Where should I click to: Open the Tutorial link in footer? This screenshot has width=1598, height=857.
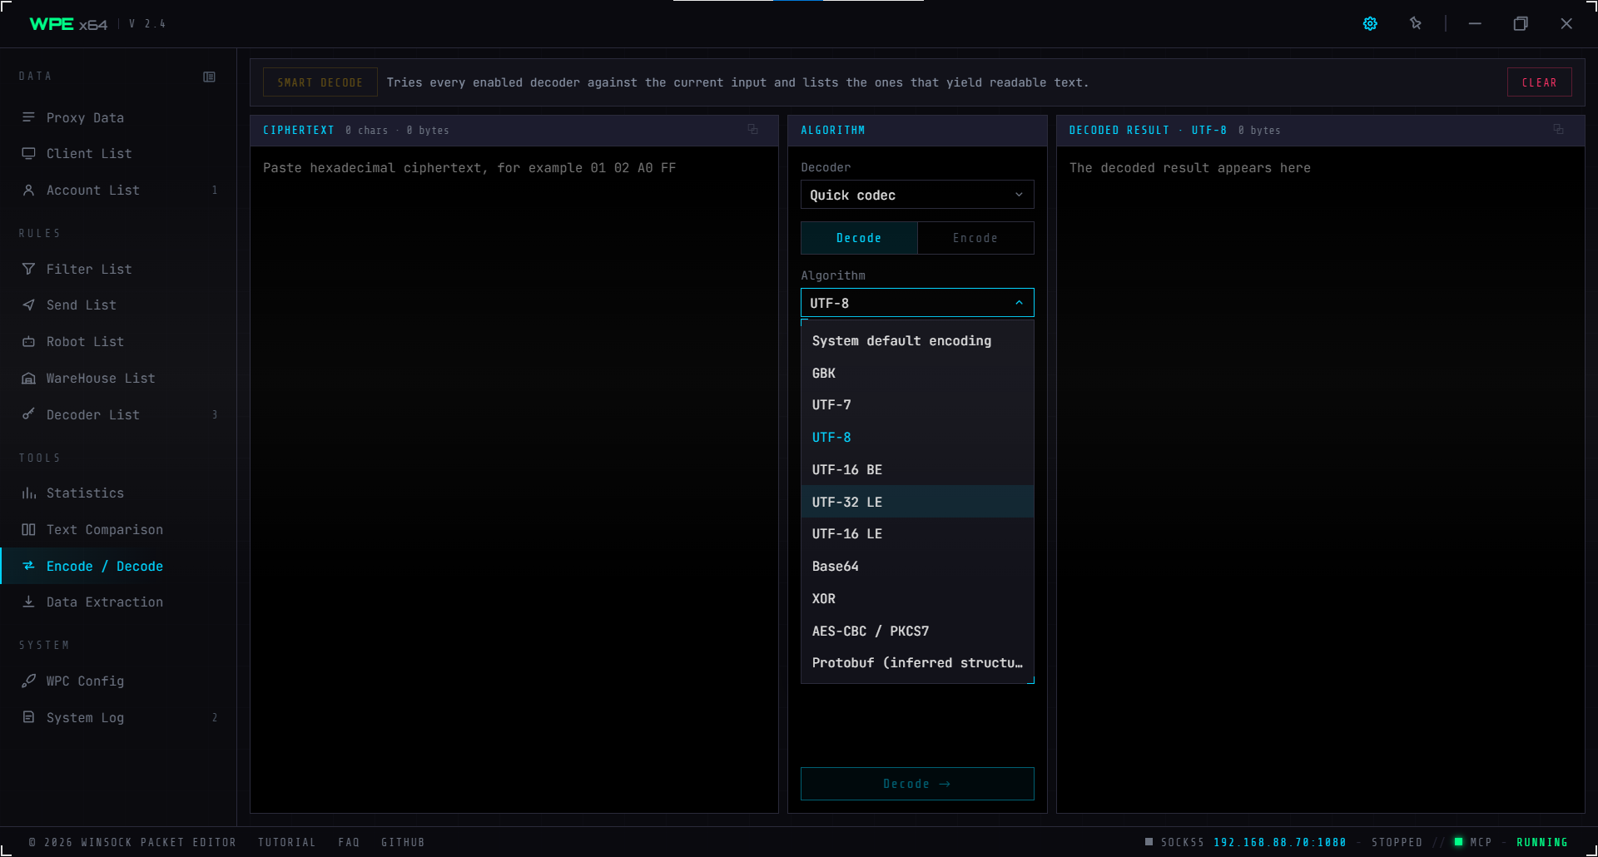[287, 842]
